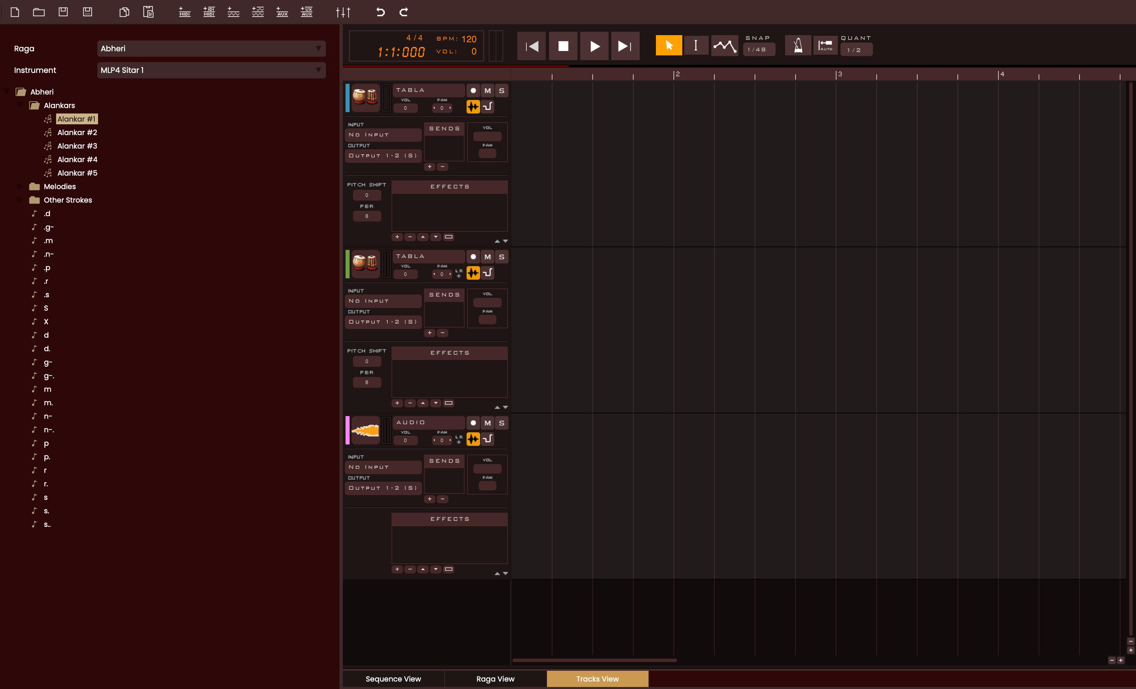
Task: Switch to Raga View tab
Action: pos(495,679)
